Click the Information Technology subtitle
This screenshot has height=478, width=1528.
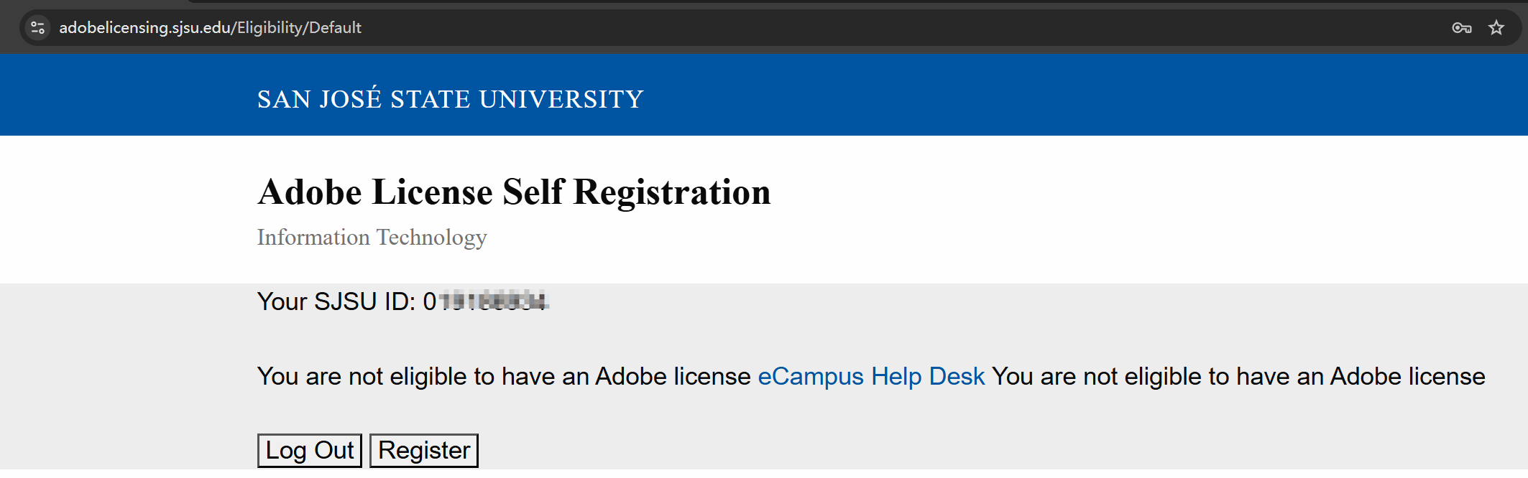coord(372,238)
